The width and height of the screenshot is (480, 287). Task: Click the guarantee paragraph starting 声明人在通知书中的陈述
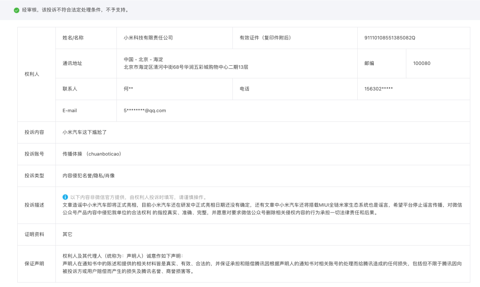click(262, 267)
